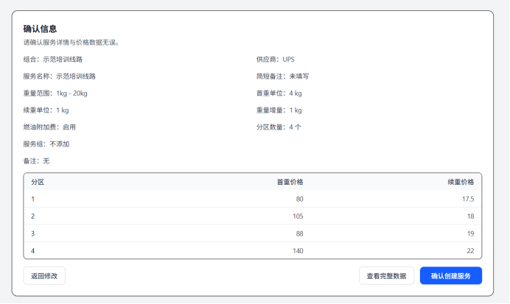Viewport: 510px width, 304px height.
Task: Select the 17.5 continued-weight price cell
Action: [467, 199]
